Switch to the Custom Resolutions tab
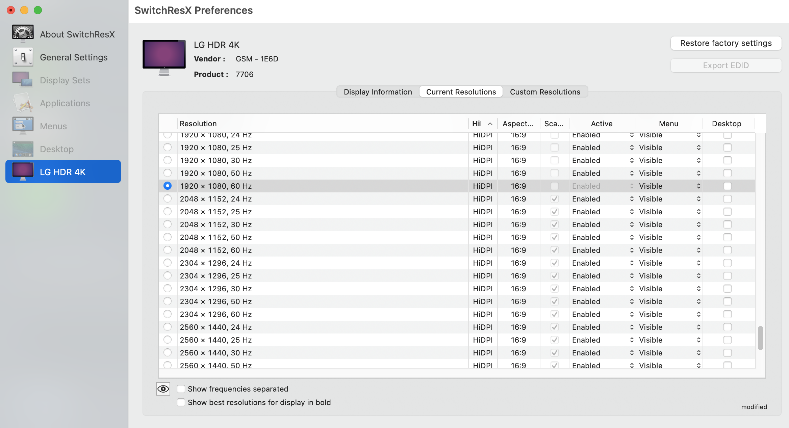Image resolution: width=789 pixels, height=428 pixels. [545, 92]
